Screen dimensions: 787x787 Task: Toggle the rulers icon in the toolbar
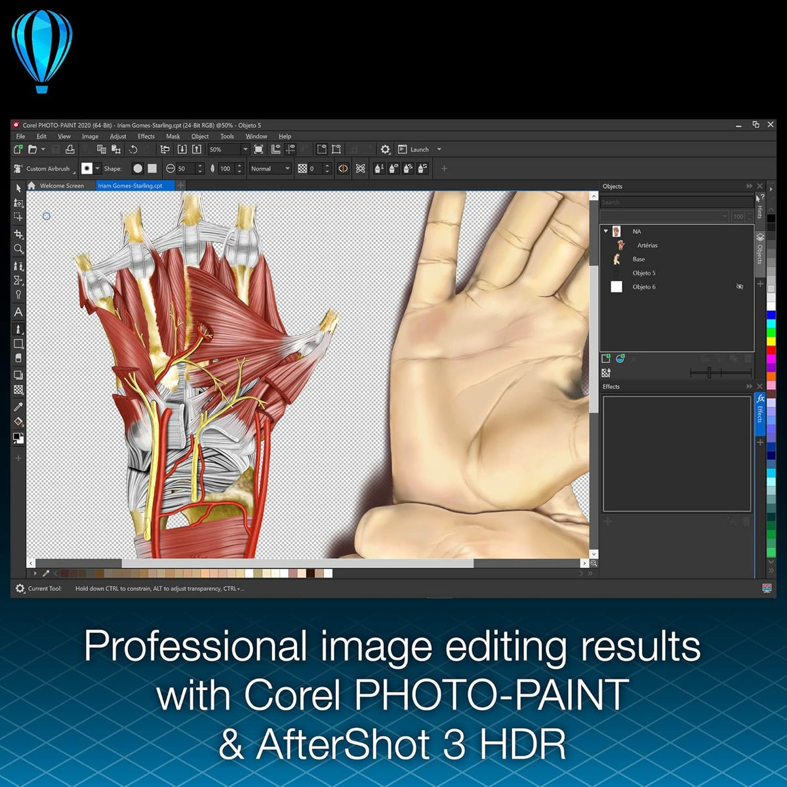click(x=276, y=150)
